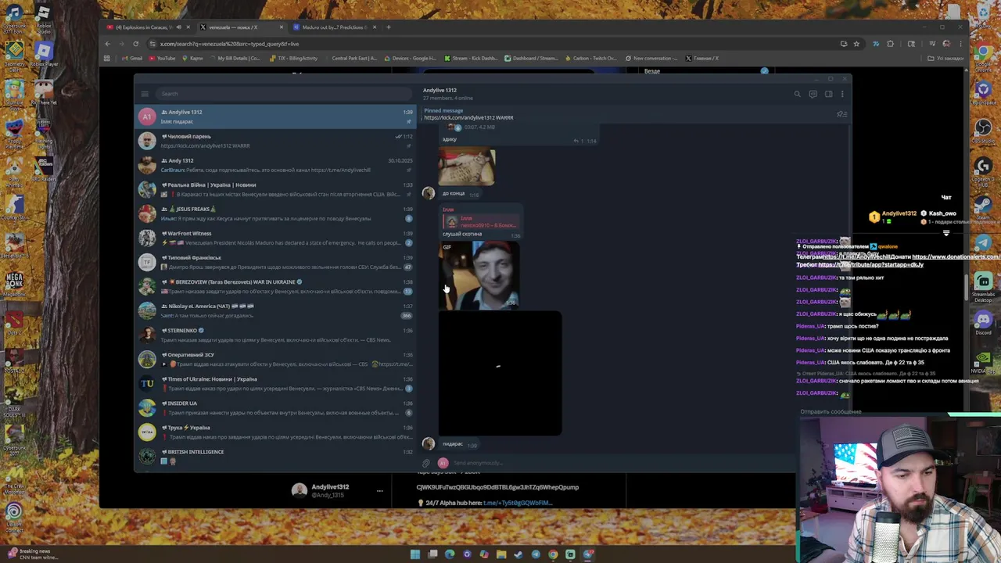Open the Труха Україна channel

click(275, 432)
